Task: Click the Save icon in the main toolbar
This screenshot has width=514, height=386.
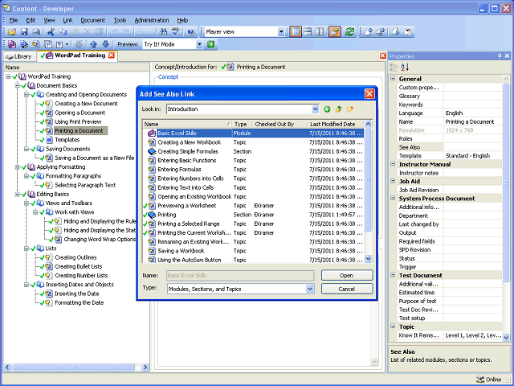Action: [x=26, y=31]
